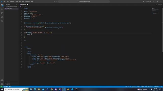The width and height of the screenshot is (163, 91).
Task: Open Explorer views and more actions ellipsis
Action: 17,5
